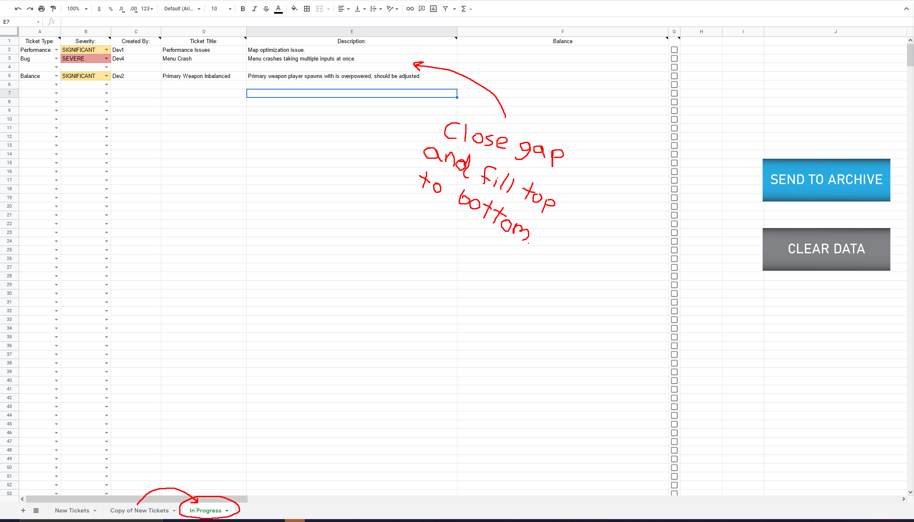Check the checkbox in row 2
914x522 pixels.
pos(674,50)
